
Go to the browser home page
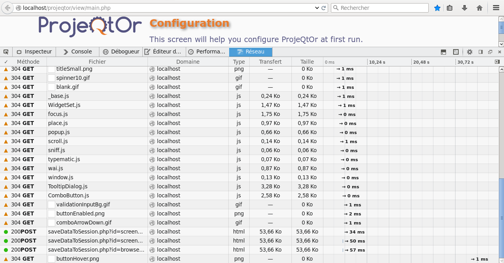tap(480, 8)
